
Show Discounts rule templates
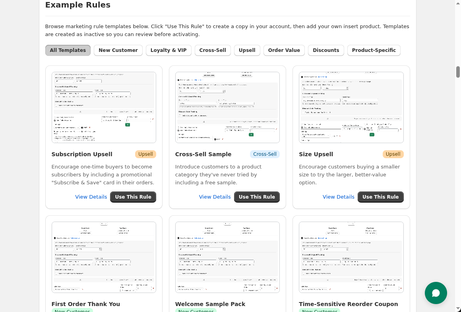tap(326, 50)
